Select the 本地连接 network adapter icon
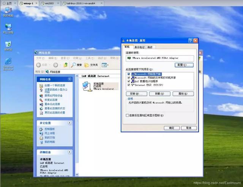Viewport: 243px width, 187px height. coord(87,86)
